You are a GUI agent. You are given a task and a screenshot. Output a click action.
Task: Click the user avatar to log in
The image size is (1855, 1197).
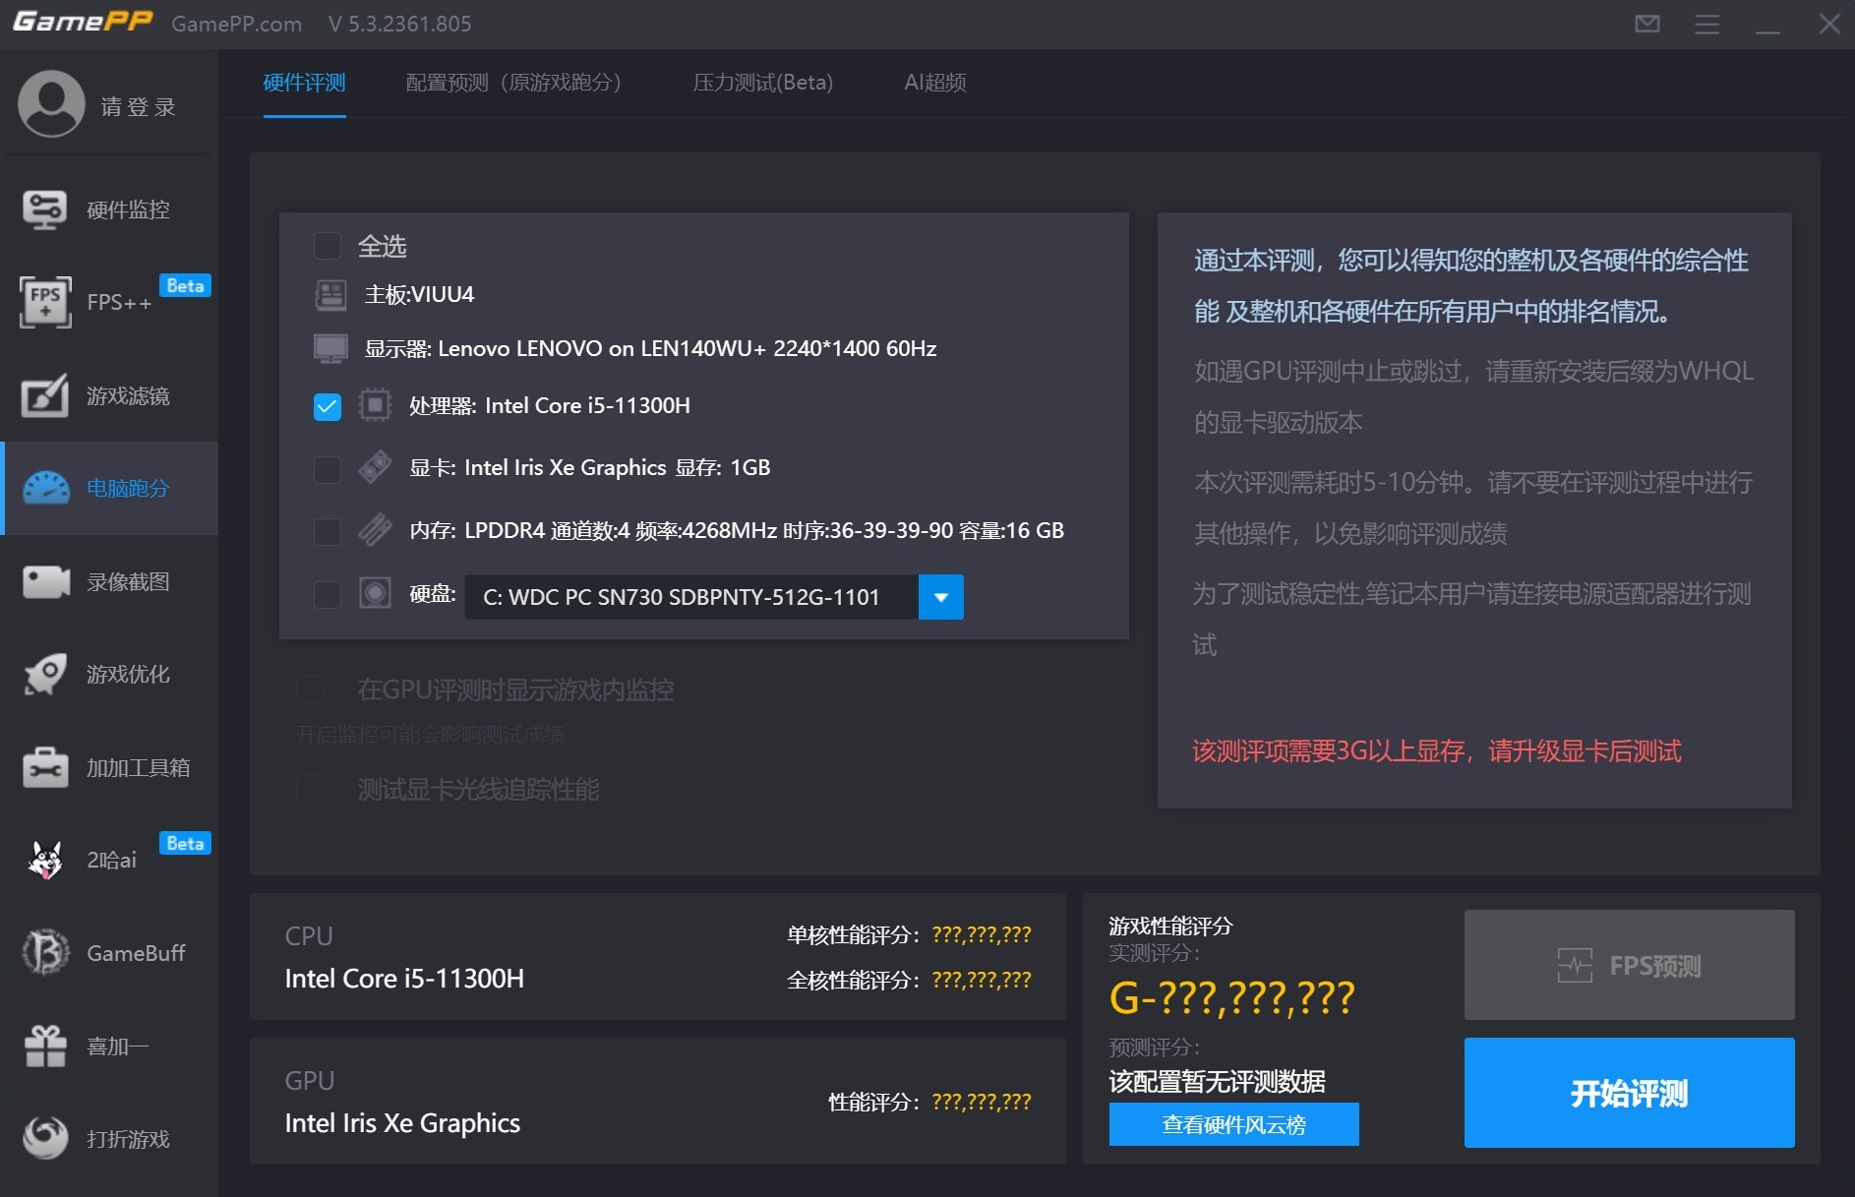coord(51,103)
